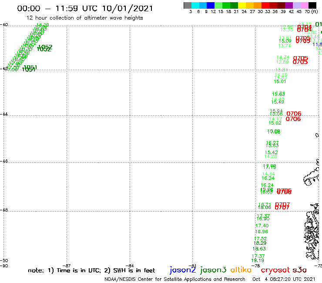Click the orange swatch in the legend
322x283 pixels.
[x=258, y=5]
